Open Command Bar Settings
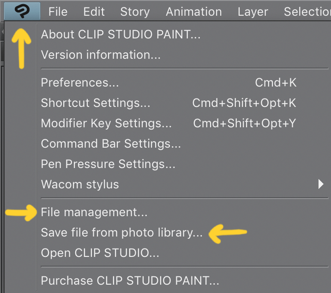This screenshot has width=331, height=293. pos(111,144)
